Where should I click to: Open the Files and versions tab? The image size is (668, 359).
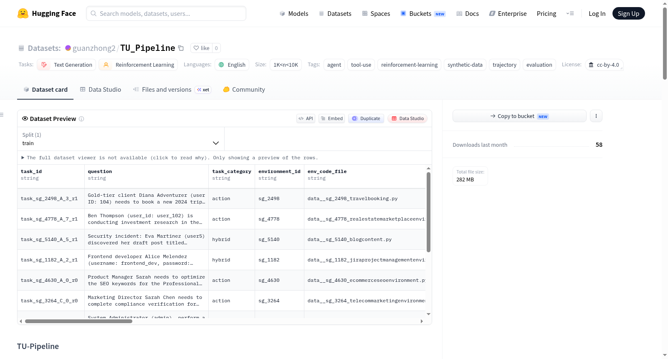172,90
